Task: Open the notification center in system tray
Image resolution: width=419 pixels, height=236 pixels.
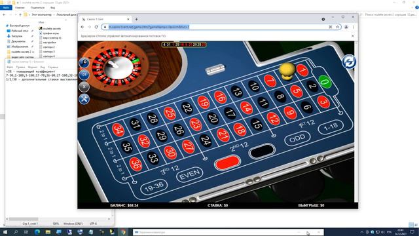Action: pos(412,232)
